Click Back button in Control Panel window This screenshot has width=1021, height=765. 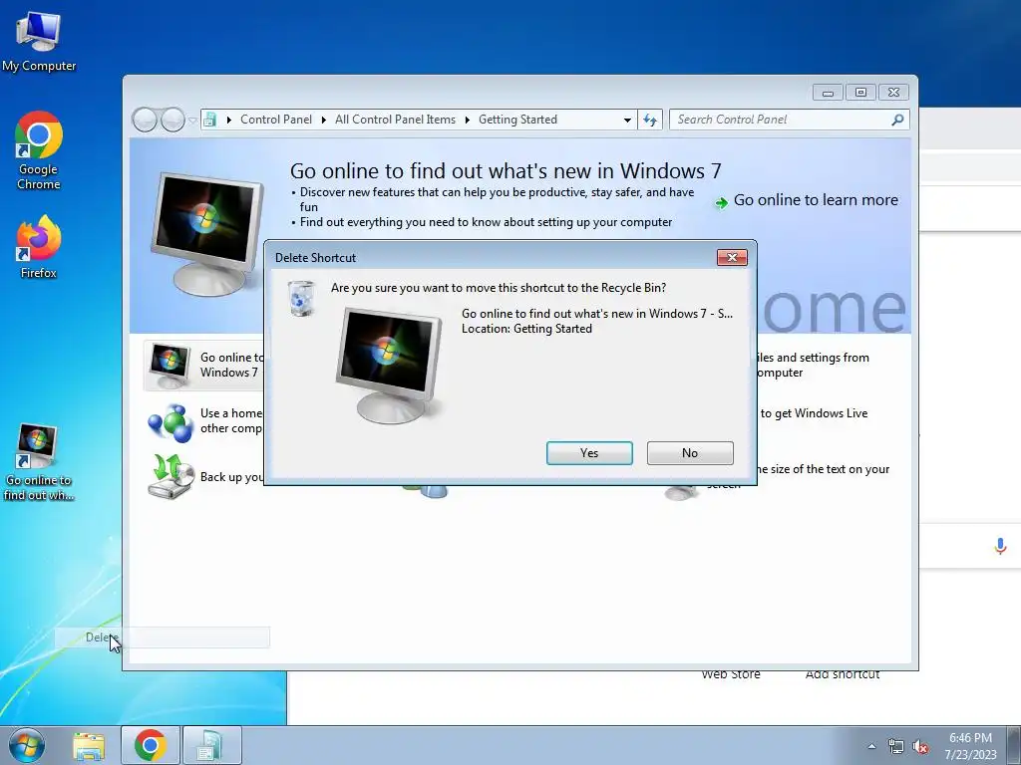tap(145, 120)
